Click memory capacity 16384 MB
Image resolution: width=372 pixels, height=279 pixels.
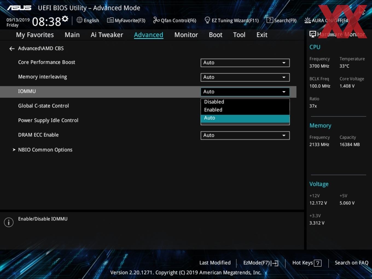pos(350,145)
